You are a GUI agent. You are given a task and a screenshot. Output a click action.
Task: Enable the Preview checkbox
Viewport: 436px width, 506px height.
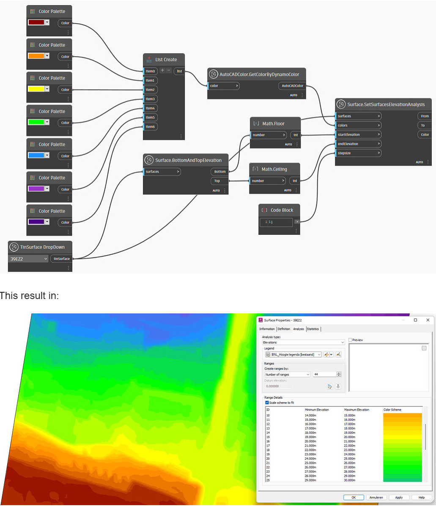(x=350, y=340)
